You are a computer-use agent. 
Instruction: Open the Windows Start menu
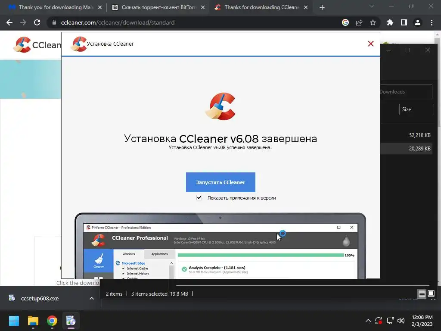pyautogui.click(x=14, y=321)
